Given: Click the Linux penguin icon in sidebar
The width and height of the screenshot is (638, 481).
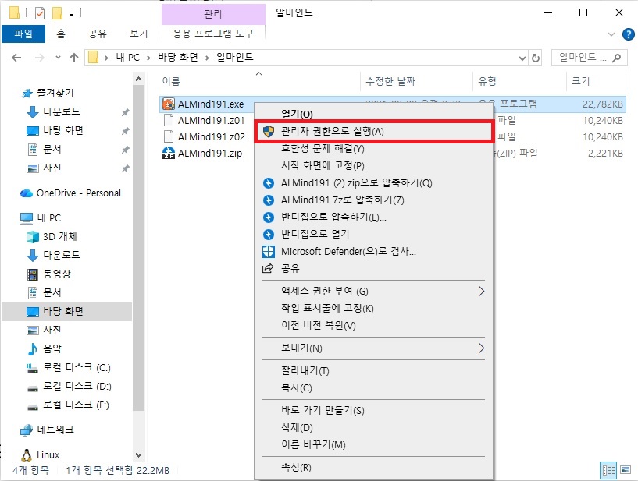Looking at the screenshot, I should (27, 455).
